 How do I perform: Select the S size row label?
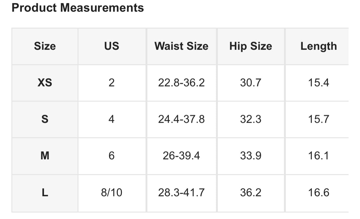point(45,119)
